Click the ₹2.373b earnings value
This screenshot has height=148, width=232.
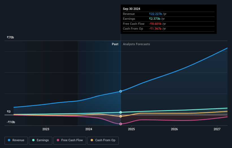(x=155, y=19)
